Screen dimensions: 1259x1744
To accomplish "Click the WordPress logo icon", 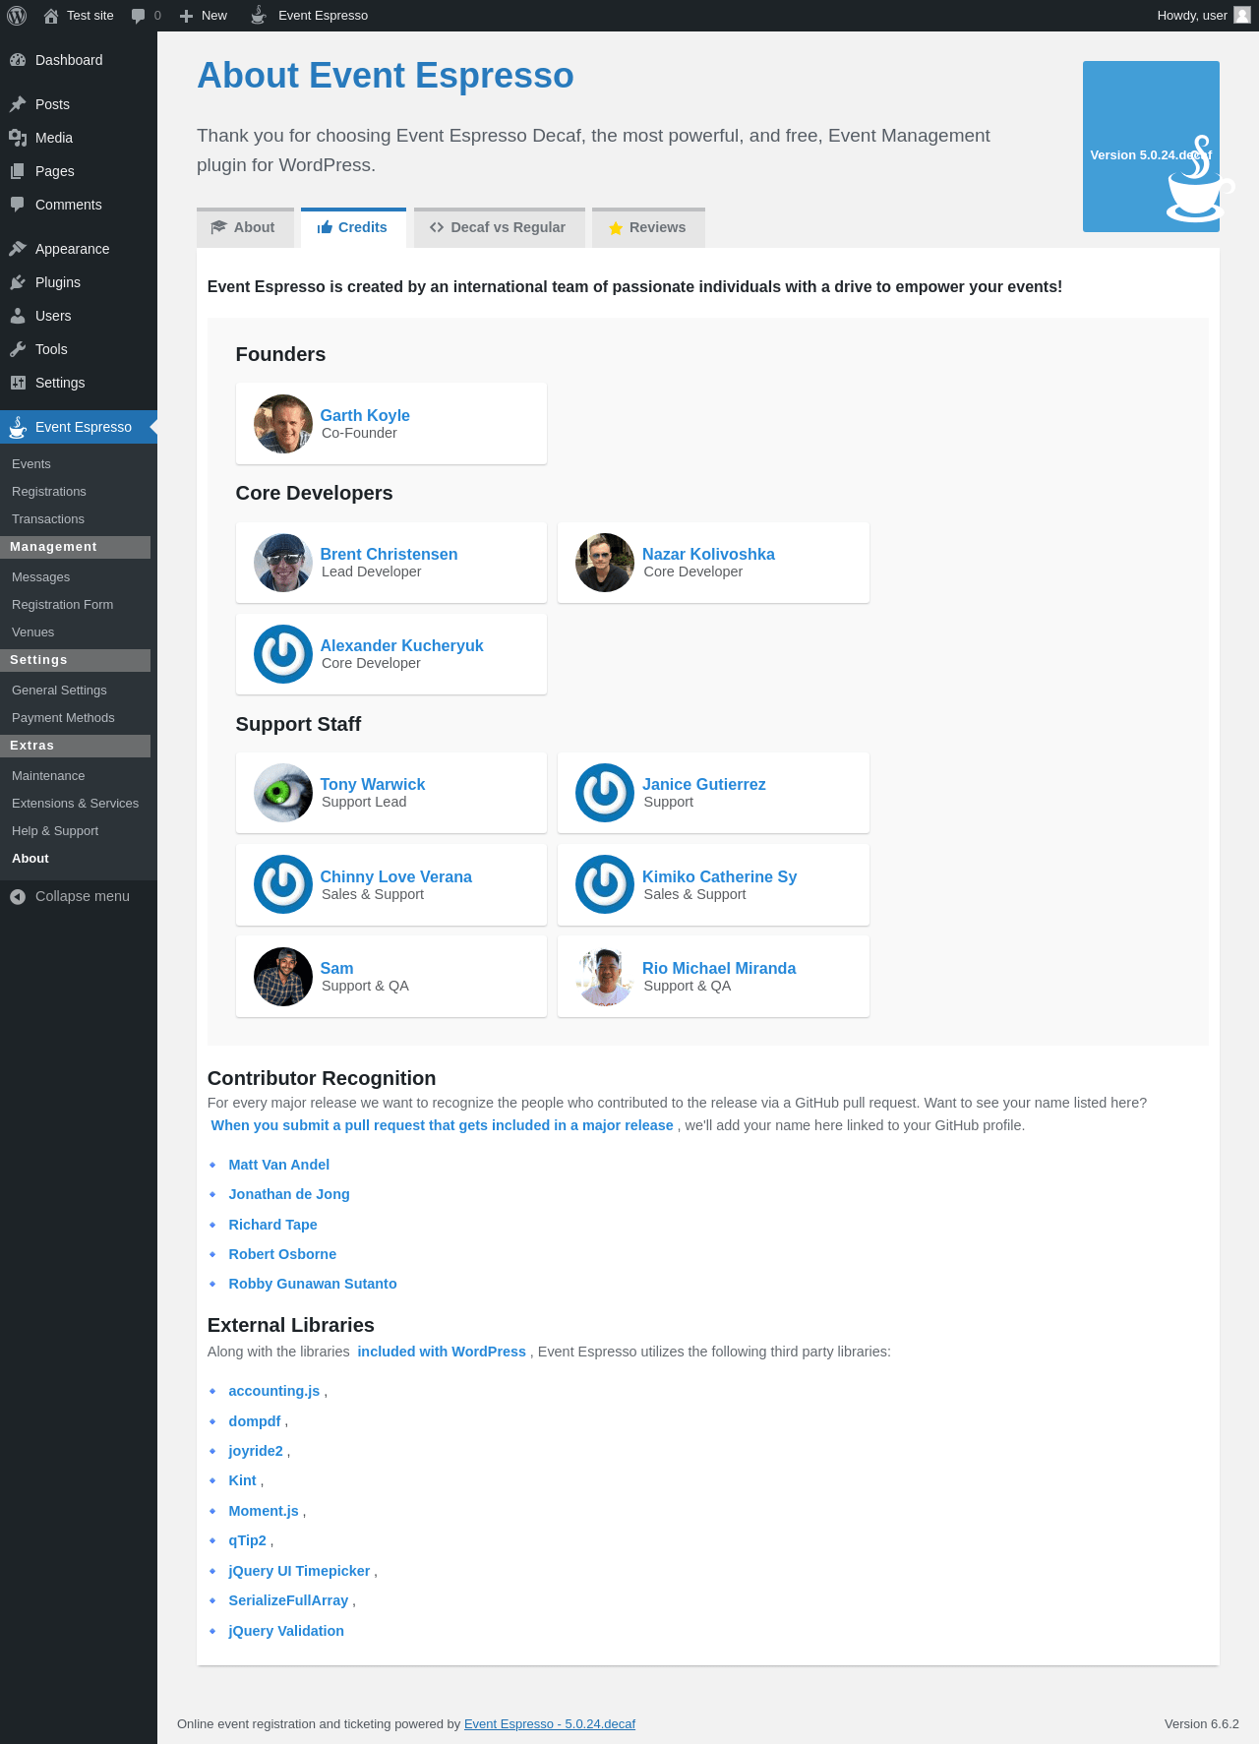I will coord(17,16).
